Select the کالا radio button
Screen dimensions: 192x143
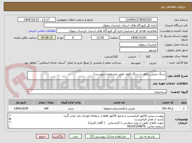tap(154, 56)
